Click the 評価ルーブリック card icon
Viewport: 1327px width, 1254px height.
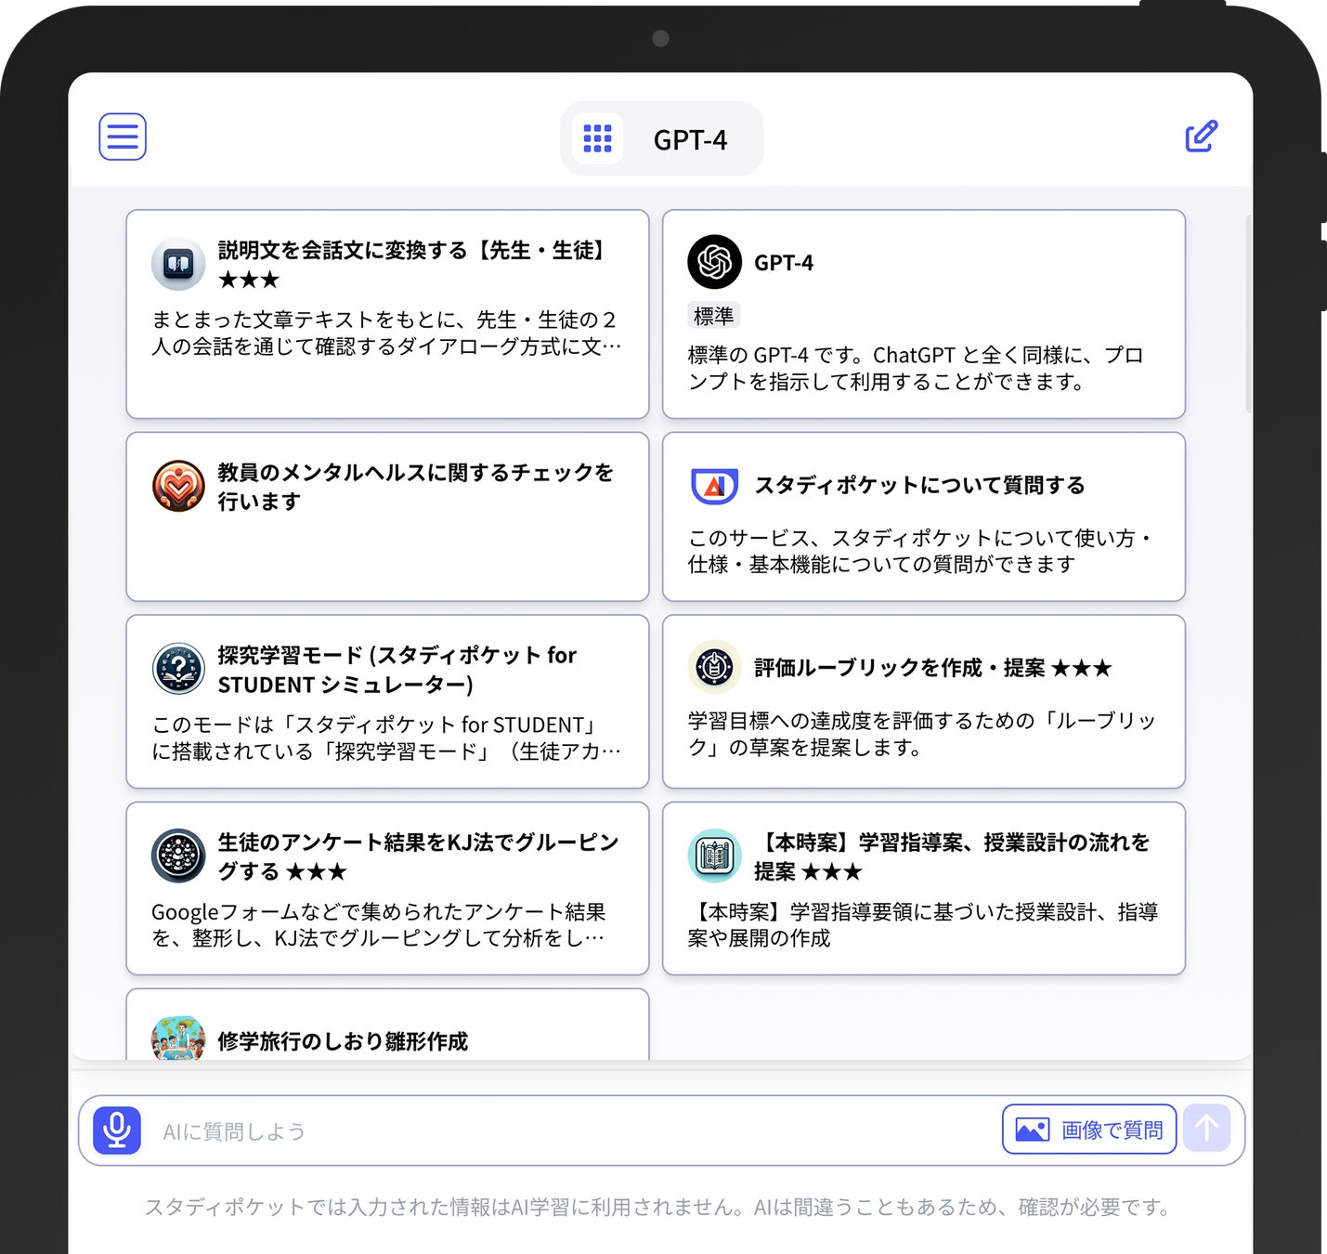(714, 667)
